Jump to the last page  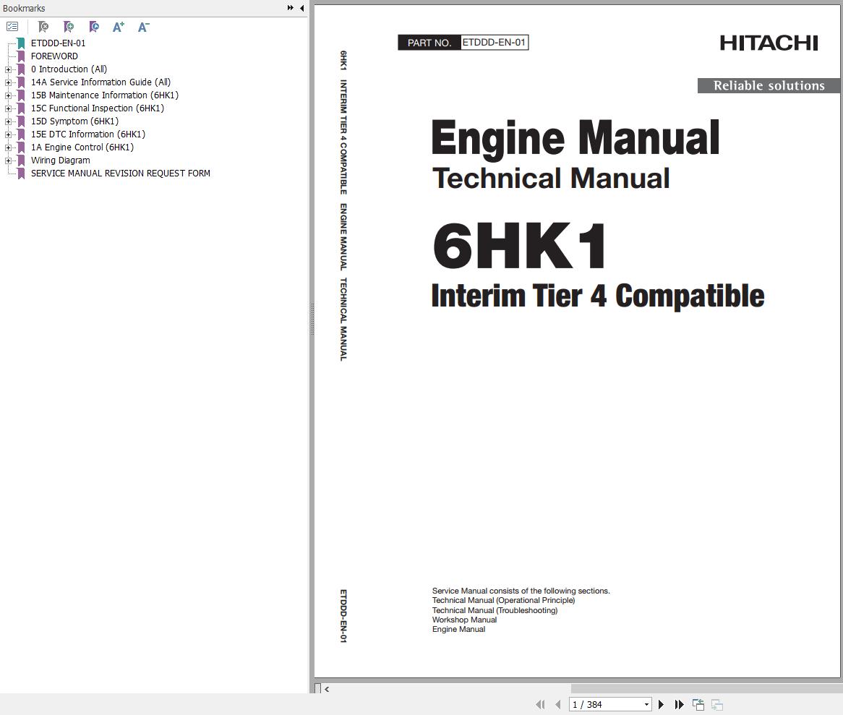pos(680,704)
